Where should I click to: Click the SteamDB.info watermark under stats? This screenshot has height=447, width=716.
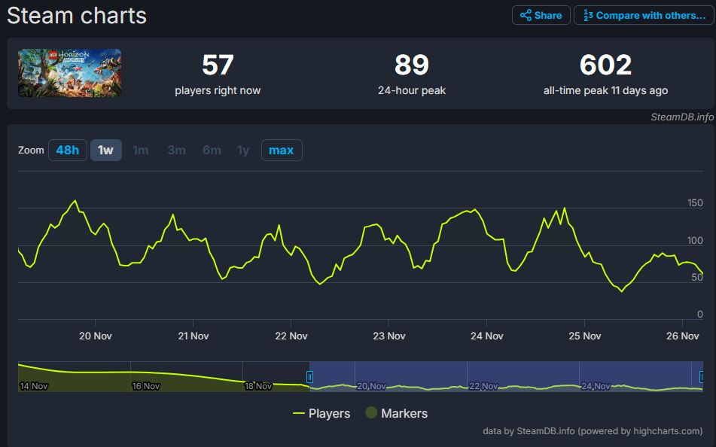click(682, 117)
